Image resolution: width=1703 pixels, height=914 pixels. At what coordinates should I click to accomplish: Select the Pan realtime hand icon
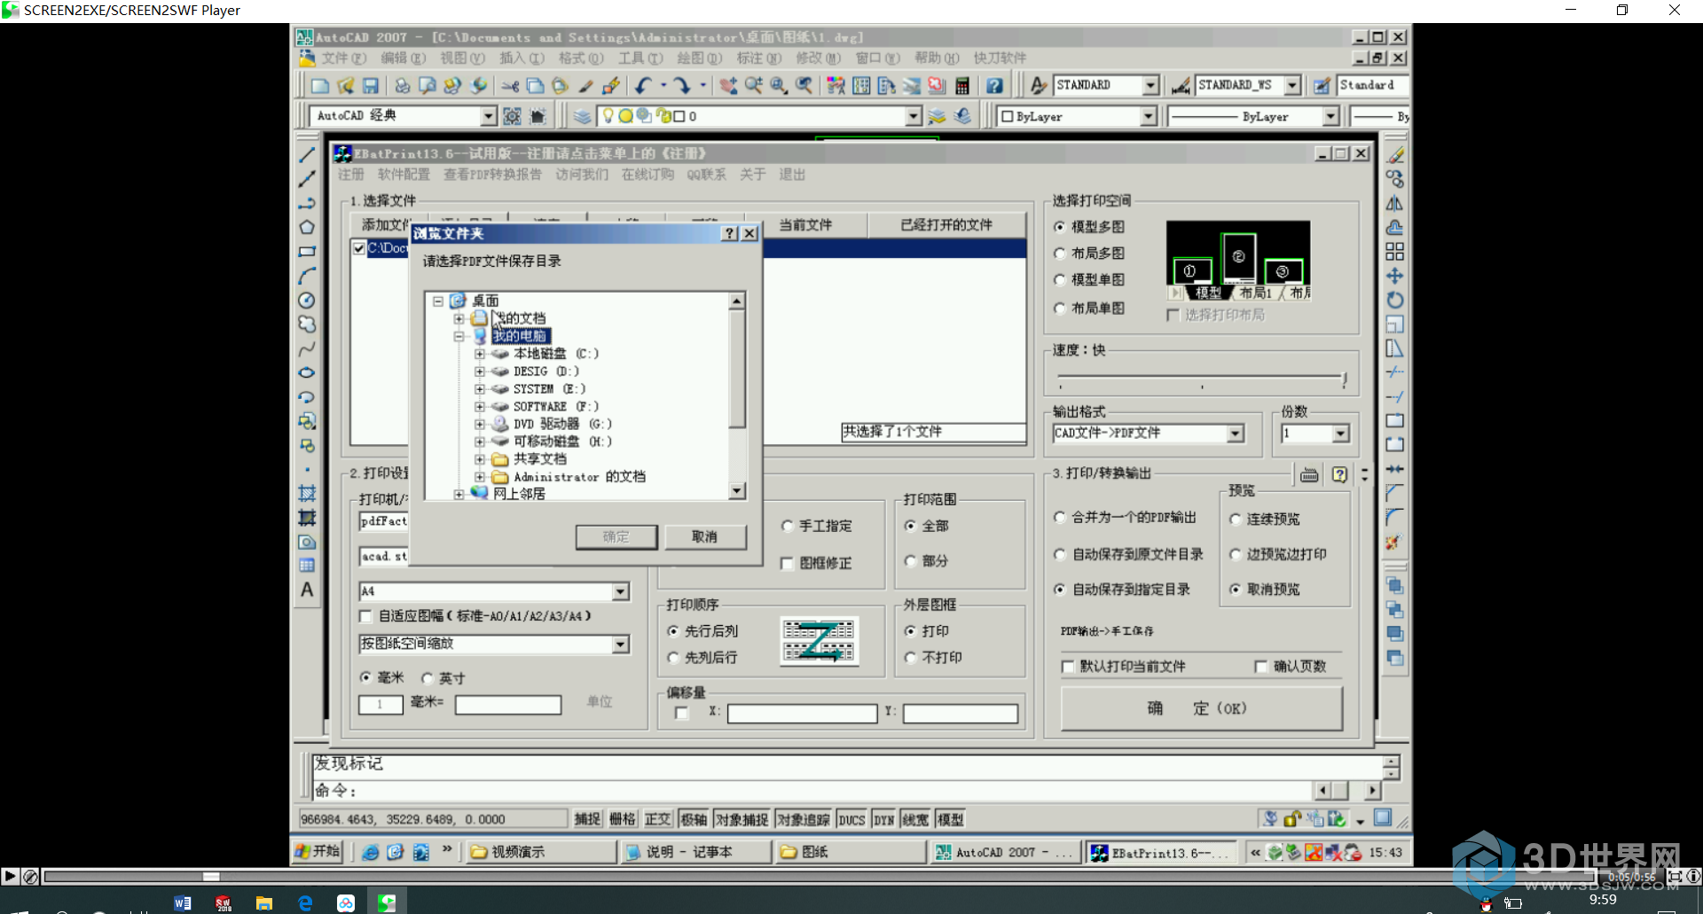(x=728, y=86)
